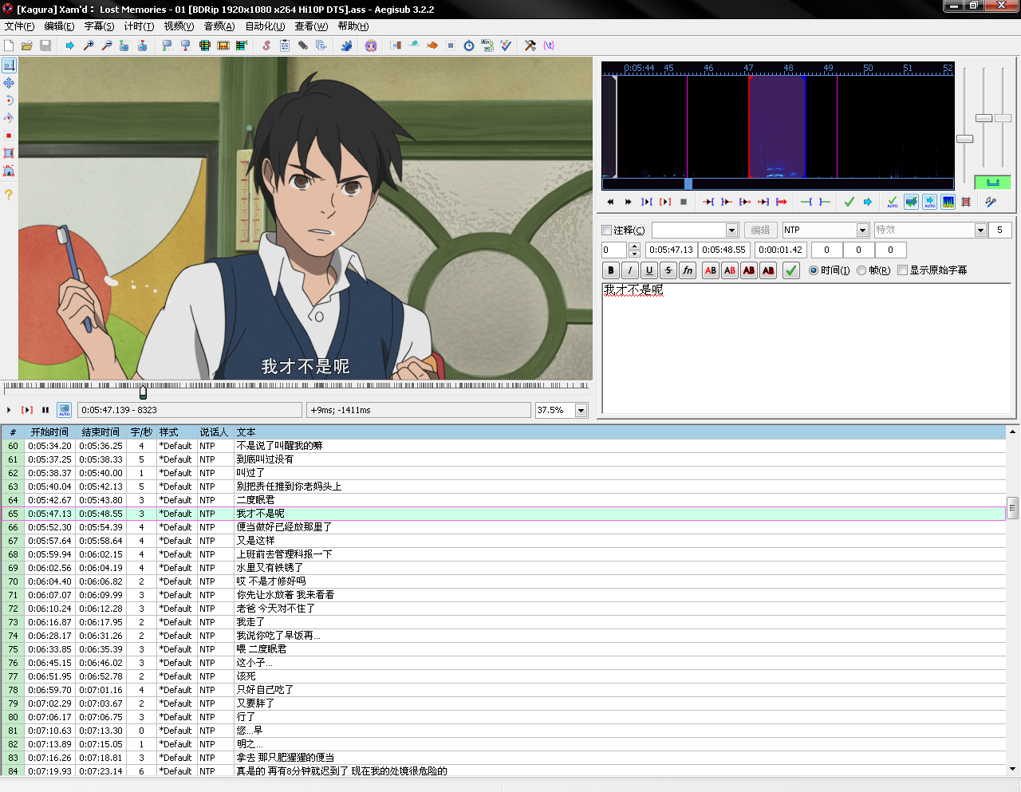Open the 音频 menu
Viewport: 1021px width, 792px height.
219,26
